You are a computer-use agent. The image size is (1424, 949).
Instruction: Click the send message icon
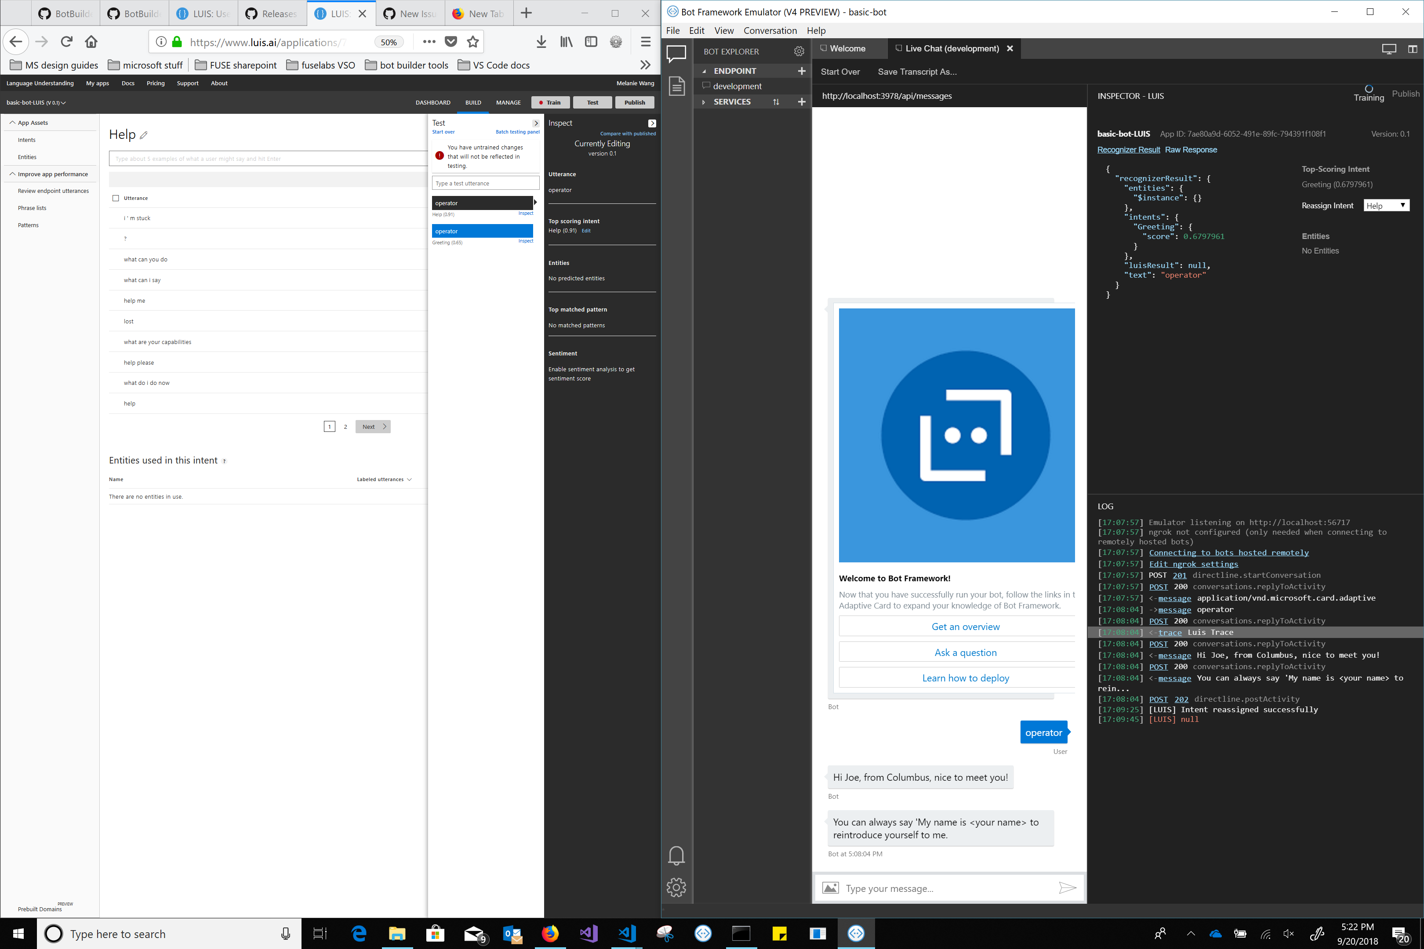point(1068,888)
